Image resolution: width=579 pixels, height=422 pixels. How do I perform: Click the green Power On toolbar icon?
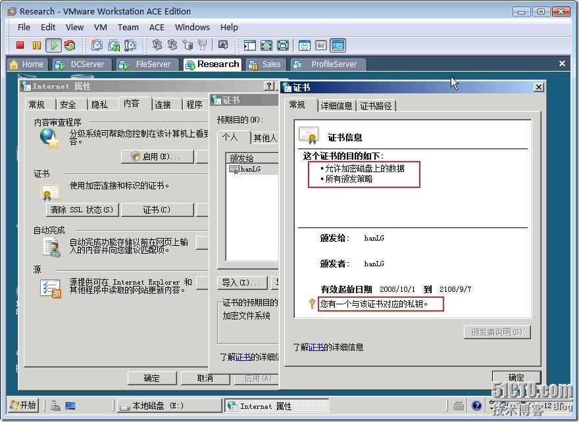[53, 45]
